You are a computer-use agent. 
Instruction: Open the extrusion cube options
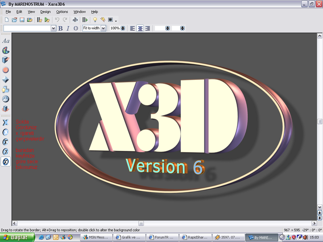[6, 60]
